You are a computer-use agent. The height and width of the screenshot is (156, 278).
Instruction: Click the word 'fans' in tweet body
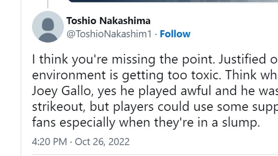tap(44, 123)
